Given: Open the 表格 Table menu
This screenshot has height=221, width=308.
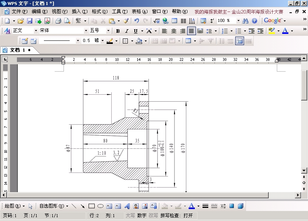Looking at the screenshot, I should click(140, 12).
